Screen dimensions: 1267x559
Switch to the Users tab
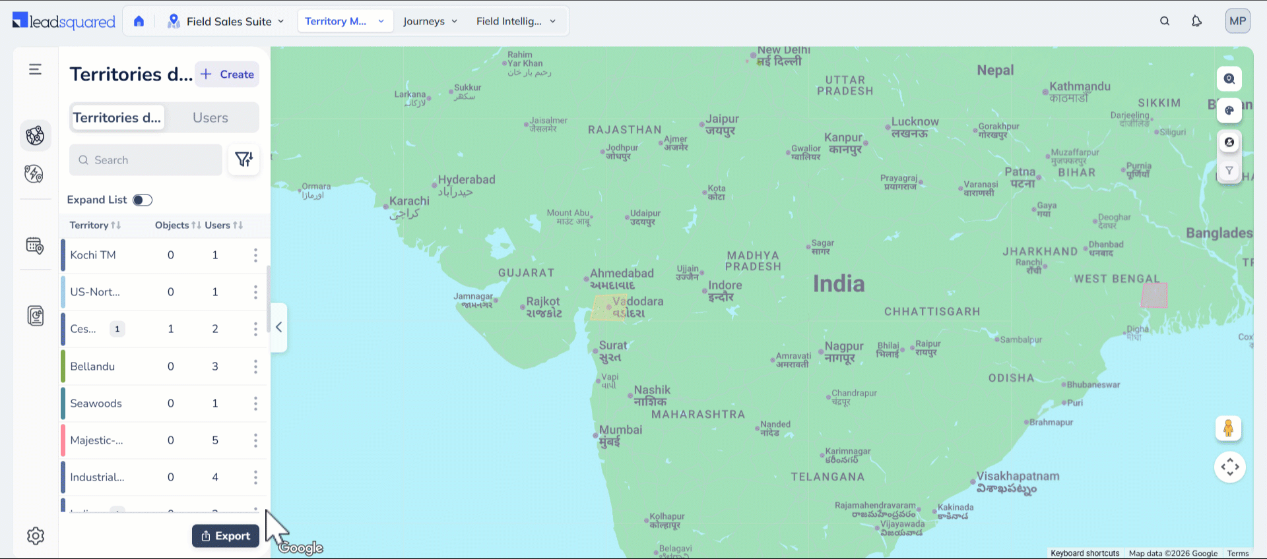210,118
